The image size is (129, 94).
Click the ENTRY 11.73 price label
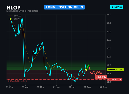[x=115, y=70]
